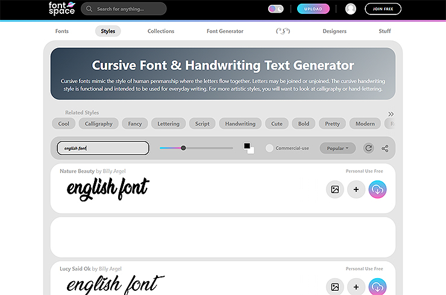
Task: Add Nature Beauty to collection plus icon
Action: pyautogui.click(x=356, y=189)
